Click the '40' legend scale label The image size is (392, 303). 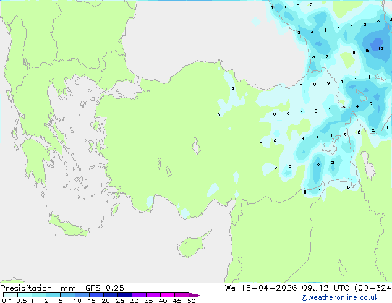[x=163, y=301]
